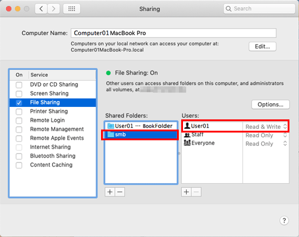
Task: Open help with the question mark button
Action: 284,220
